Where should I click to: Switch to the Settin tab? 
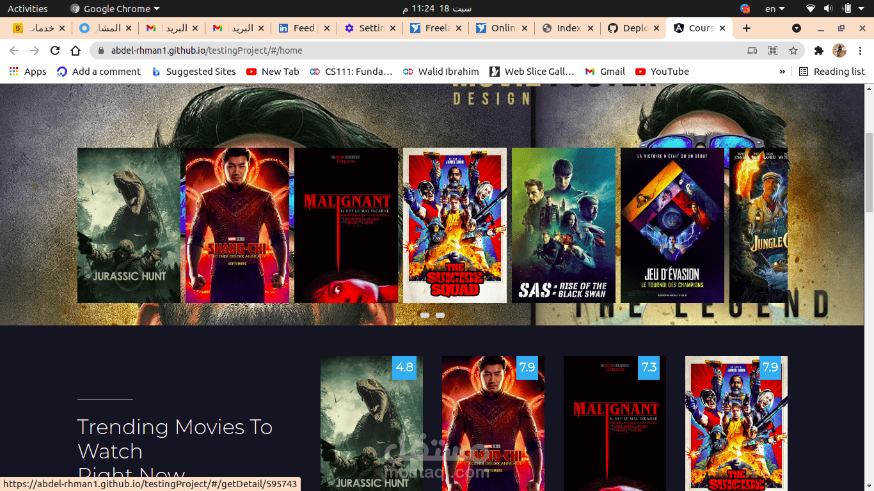(x=370, y=28)
